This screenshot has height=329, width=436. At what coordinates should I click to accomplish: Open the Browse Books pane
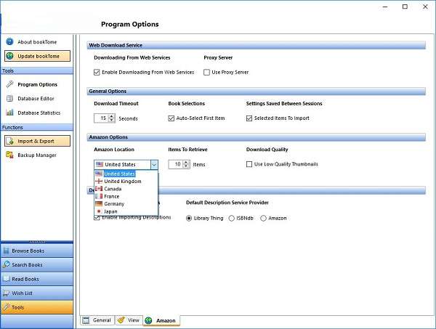point(37,251)
